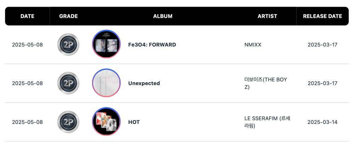
Task: Sort by the ALBUM column header
Action: [x=163, y=16]
